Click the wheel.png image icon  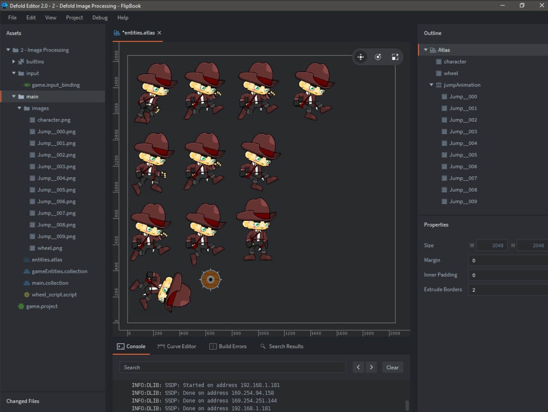pyautogui.click(x=32, y=248)
